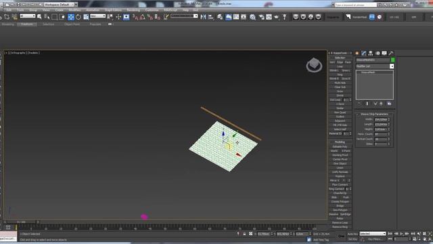Screen dimensions: 433x244
Task: Click the green object color swatch
Action: (392, 60)
